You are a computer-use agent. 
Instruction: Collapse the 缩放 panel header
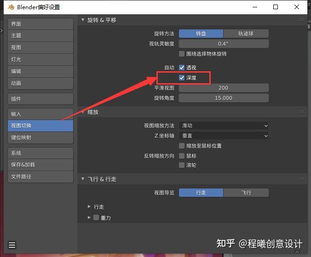83,112
